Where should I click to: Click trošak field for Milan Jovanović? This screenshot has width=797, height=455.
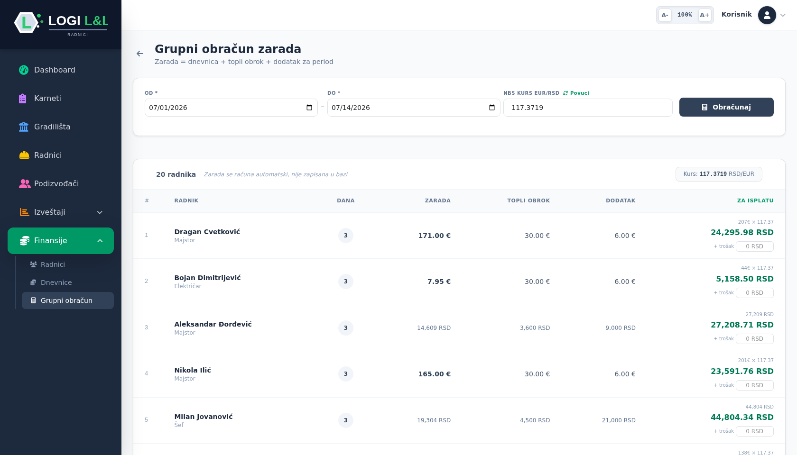click(x=755, y=431)
